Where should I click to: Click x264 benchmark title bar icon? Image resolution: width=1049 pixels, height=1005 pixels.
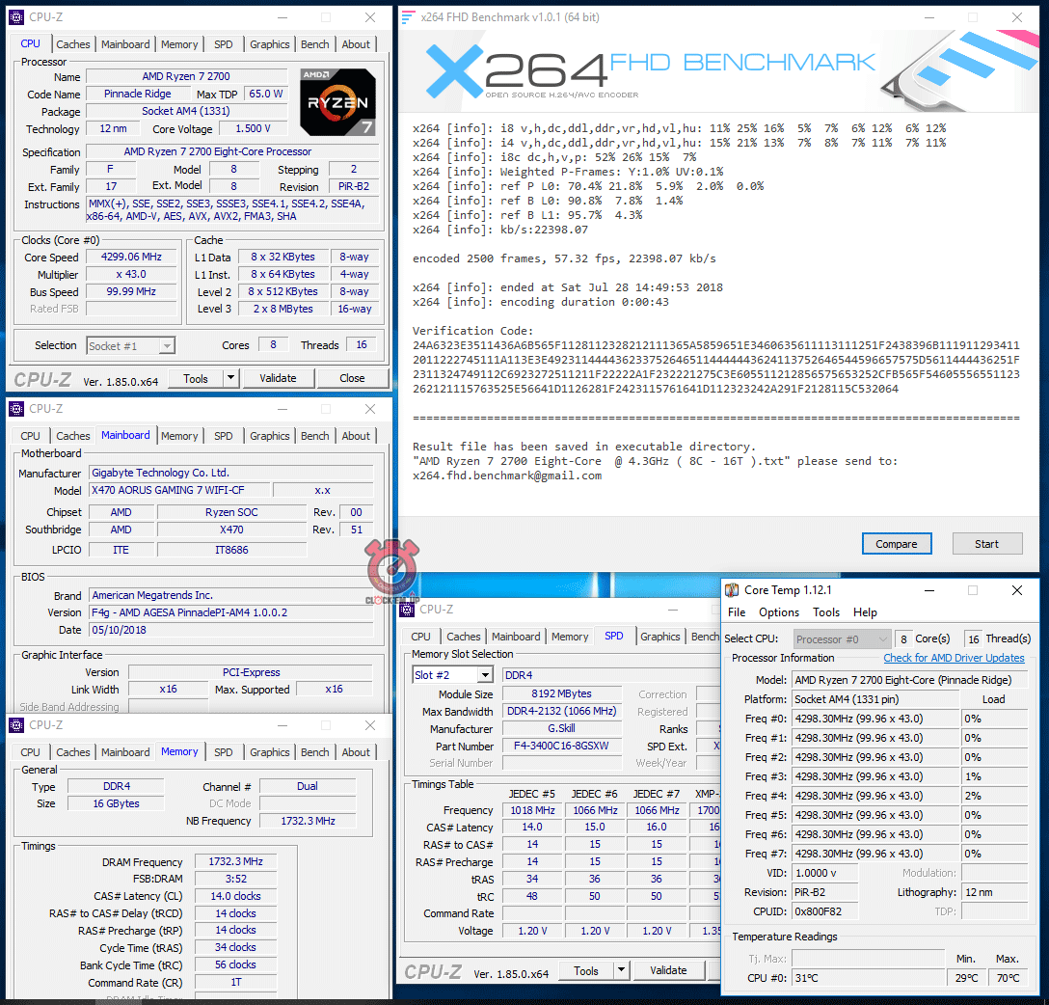(x=408, y=17)
